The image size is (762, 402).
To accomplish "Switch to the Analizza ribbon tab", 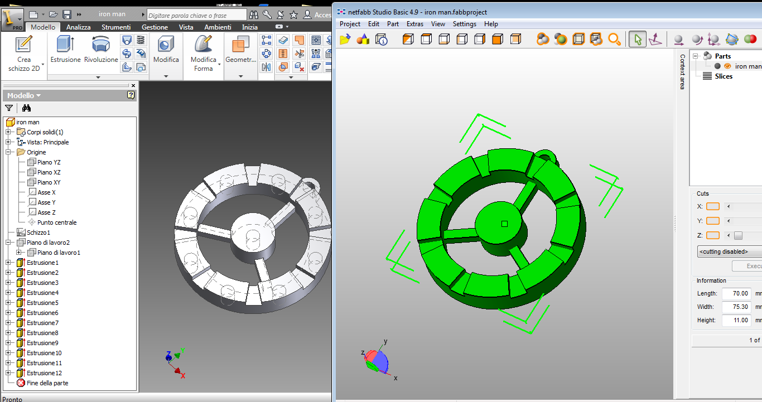I will click(x=78, y=27).
